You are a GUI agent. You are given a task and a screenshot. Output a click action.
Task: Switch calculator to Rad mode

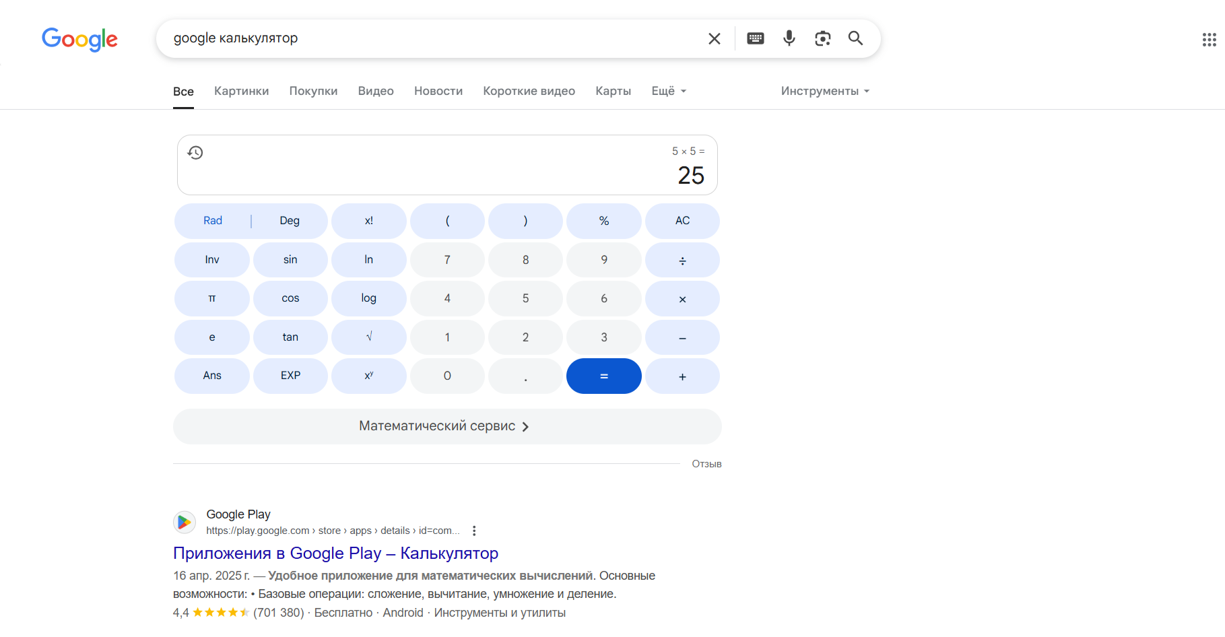pyautogui.click(x=213, y=221)
